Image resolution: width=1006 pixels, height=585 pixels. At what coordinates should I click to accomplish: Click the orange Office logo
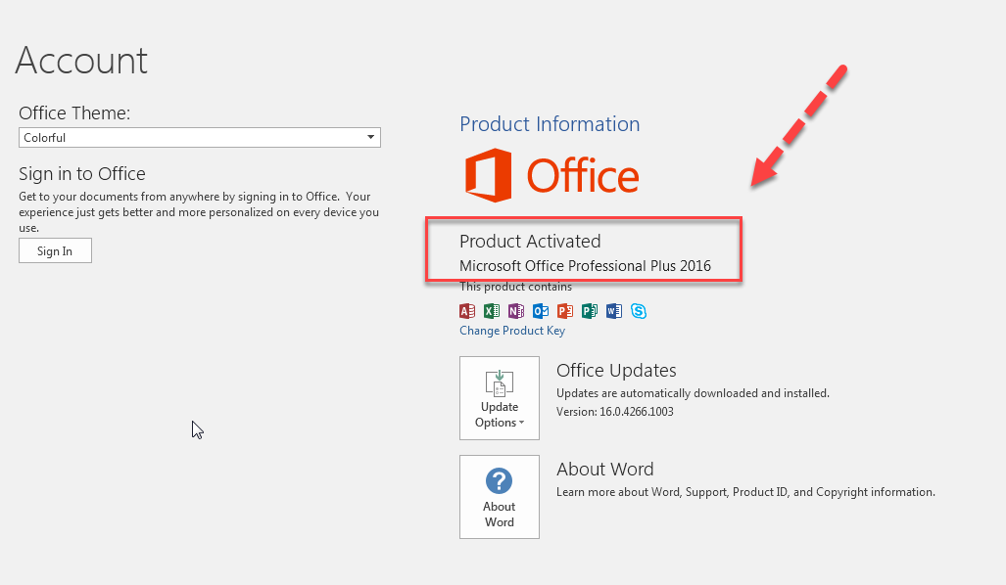coord(551,176)
